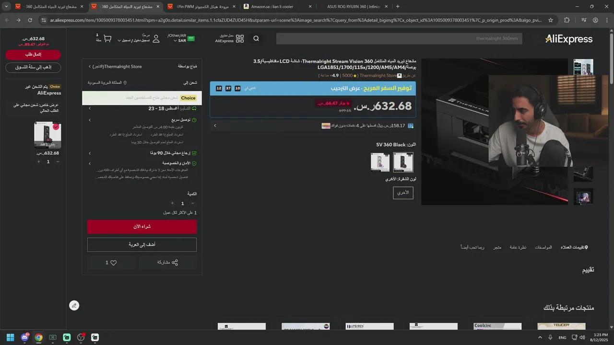Screen dimensions: 614x345
Task: Increase quantity in the sidebar cart stepper
Action: coord(39,161)
